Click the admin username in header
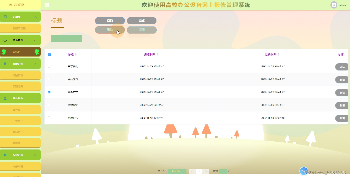Screen dimensions: 350x177 click(x=342, y=5)
